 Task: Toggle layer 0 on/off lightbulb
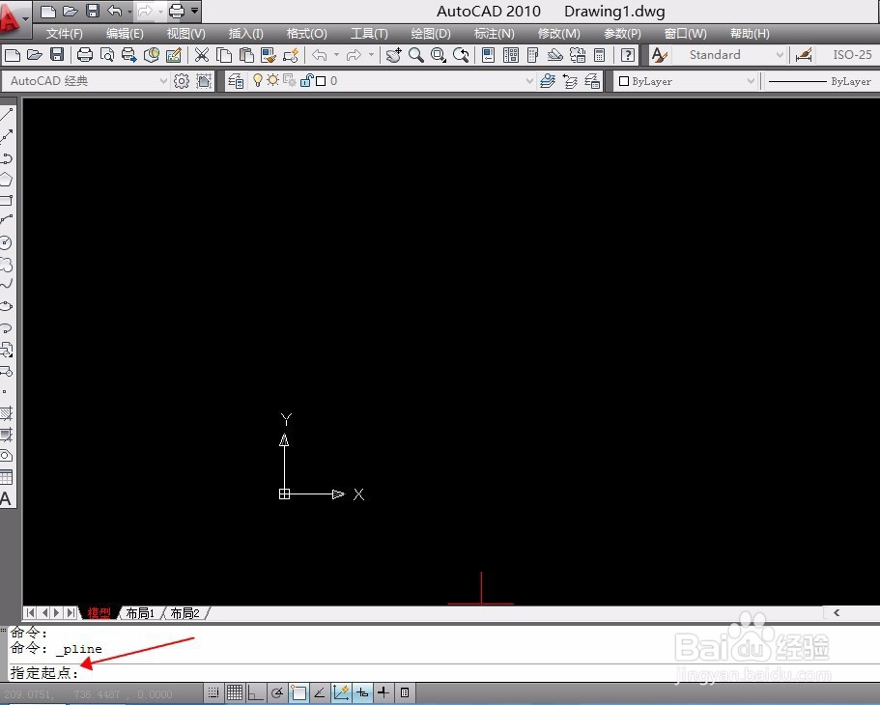258,80
